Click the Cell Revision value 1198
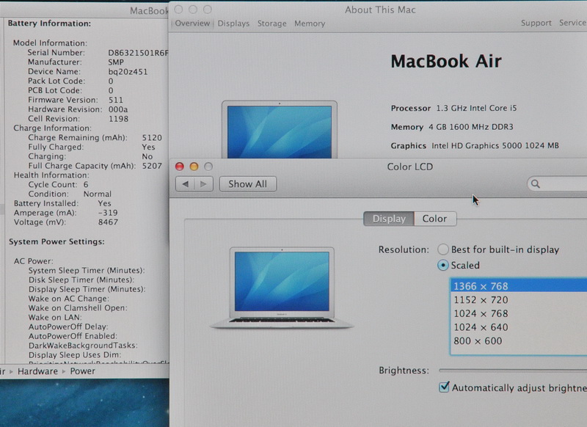Image resolution: width=587 pixels, height=427 pixels. click(118, 119)
